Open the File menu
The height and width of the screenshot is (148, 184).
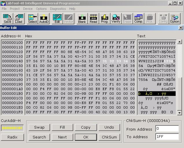click(4, 9)
